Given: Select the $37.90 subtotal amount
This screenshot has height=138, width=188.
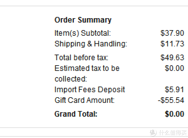Looking at the screenshot, I should click(172, 33).
